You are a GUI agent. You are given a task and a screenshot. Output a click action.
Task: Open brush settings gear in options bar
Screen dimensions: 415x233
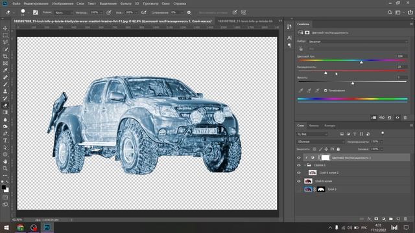pos(189,12)
